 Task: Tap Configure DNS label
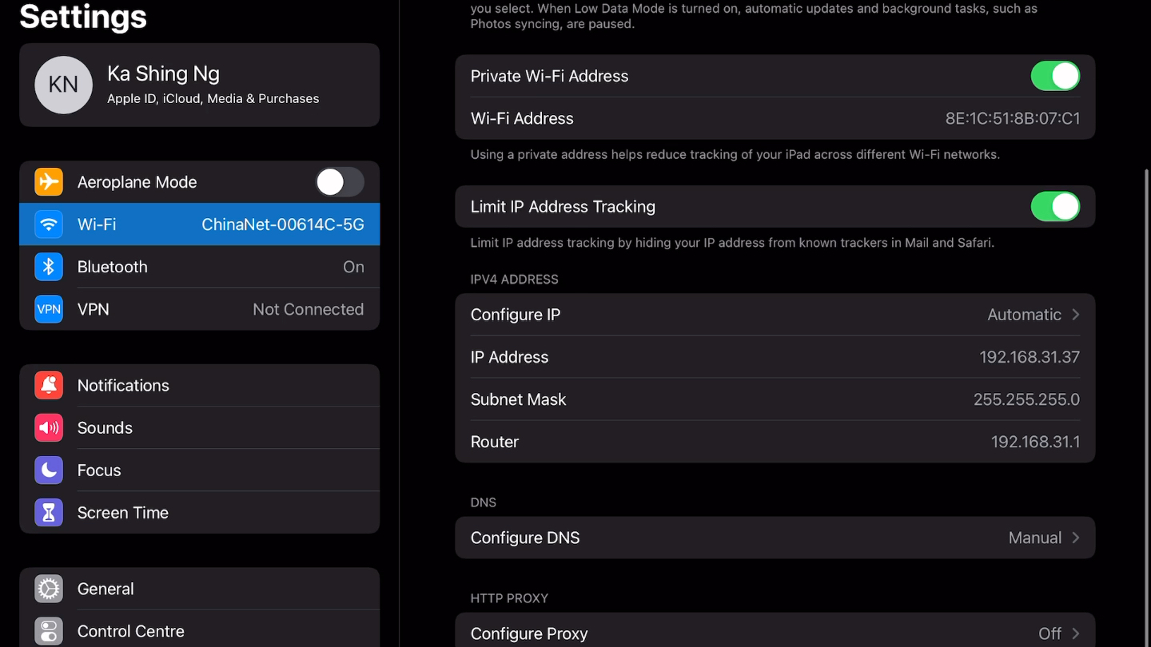[x=525, y=538]
